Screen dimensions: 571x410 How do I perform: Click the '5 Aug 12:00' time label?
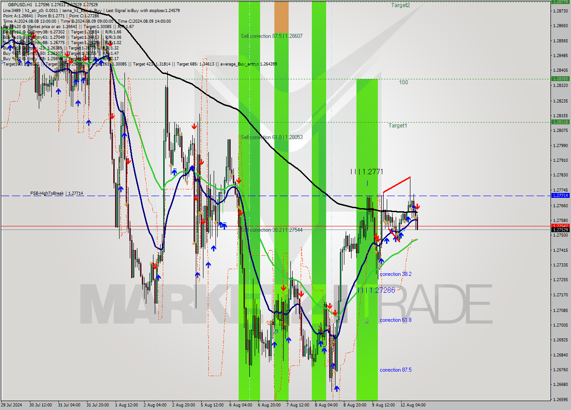click(212, 405)
